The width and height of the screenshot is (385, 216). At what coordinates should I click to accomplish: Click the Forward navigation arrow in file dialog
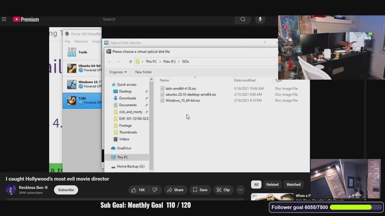(118, 61)
